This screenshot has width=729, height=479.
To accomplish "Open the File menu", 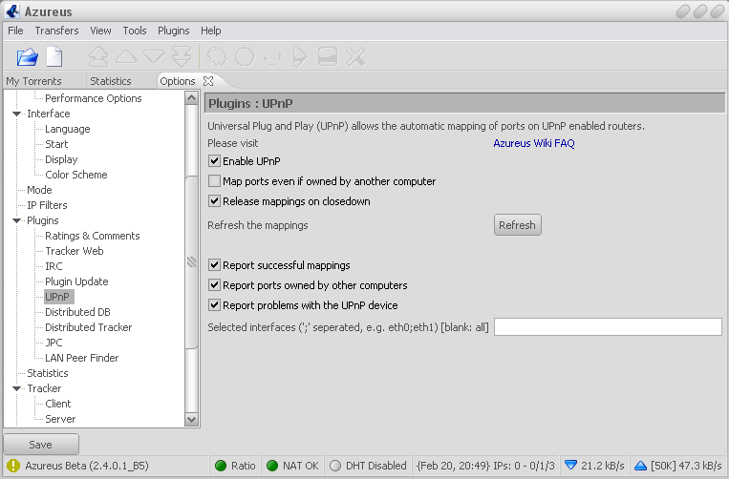I will pyautogui.click(x=15, y=31).
